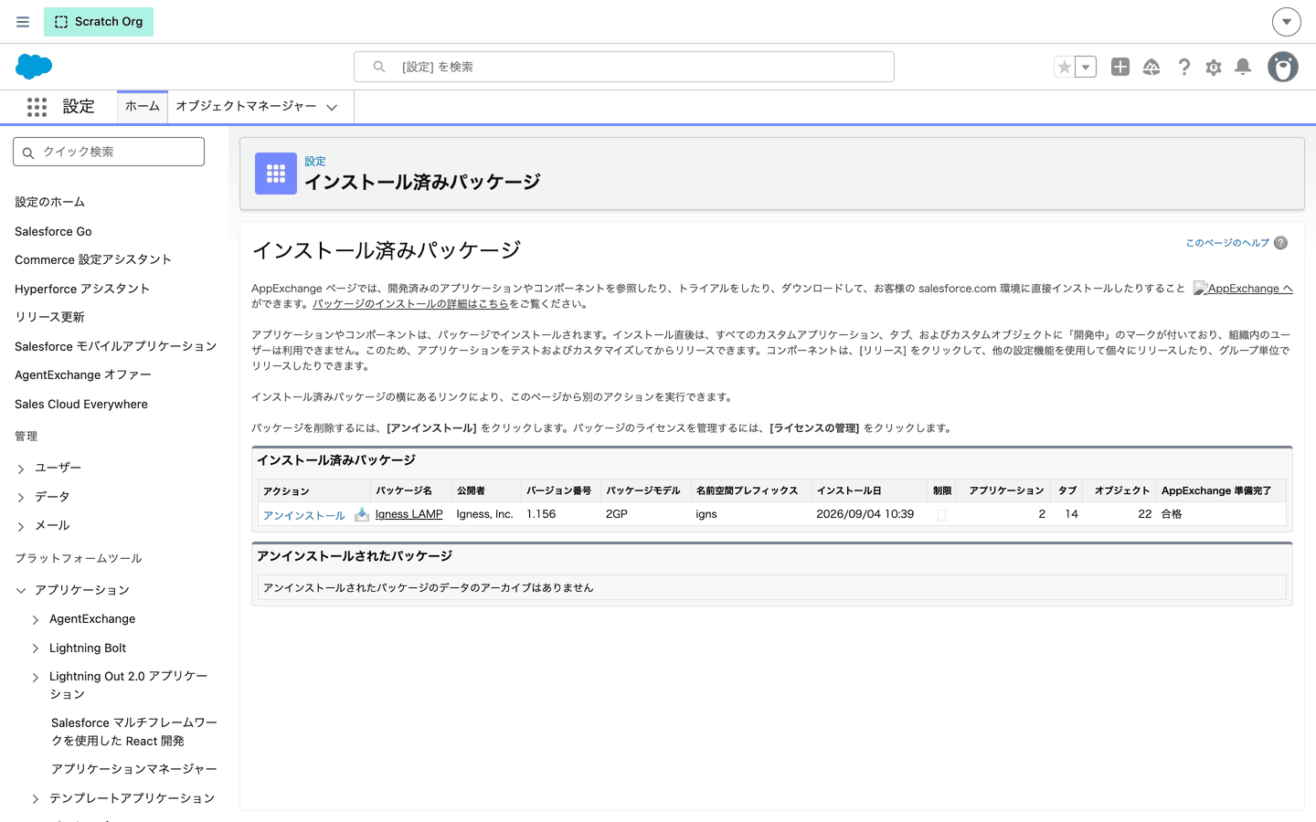The width and height of the screenshot is (1316, 822).
Task: Click the 設定 breadcrumb link
Action: point(315,162)
